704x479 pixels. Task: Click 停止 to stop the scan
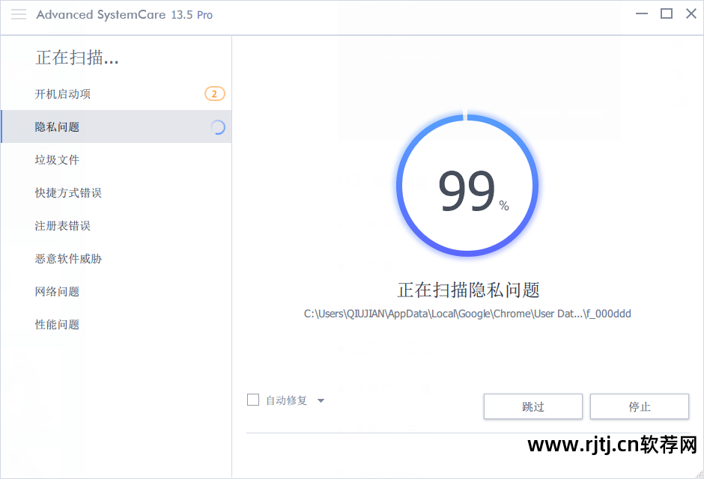tap(639, 406)
